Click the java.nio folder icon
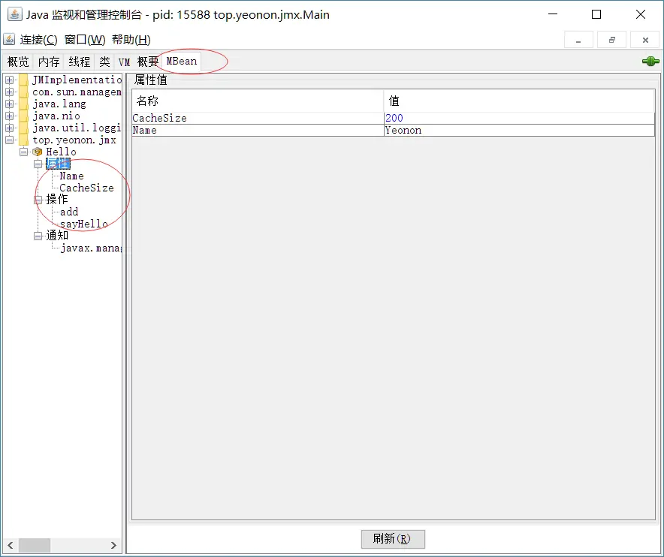 coord(24,116)
